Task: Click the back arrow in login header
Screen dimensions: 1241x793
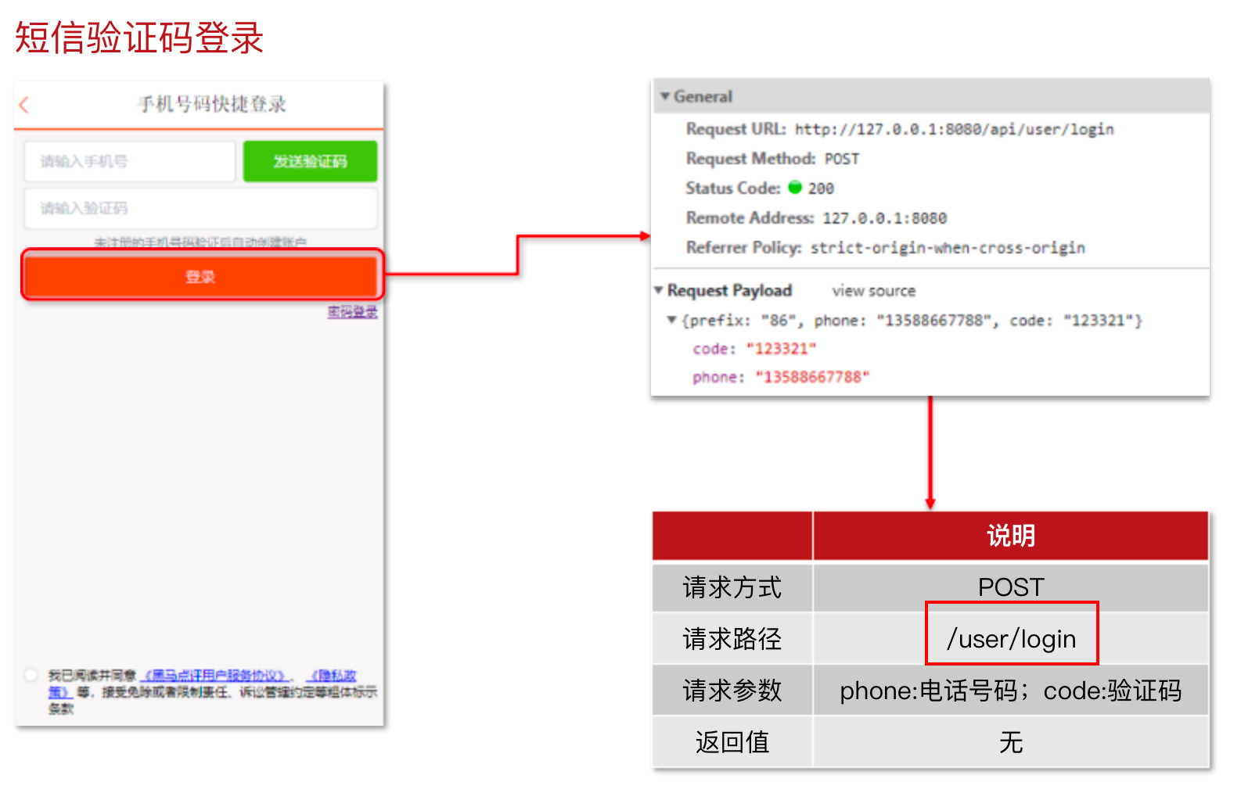Action: click(24, 105)
